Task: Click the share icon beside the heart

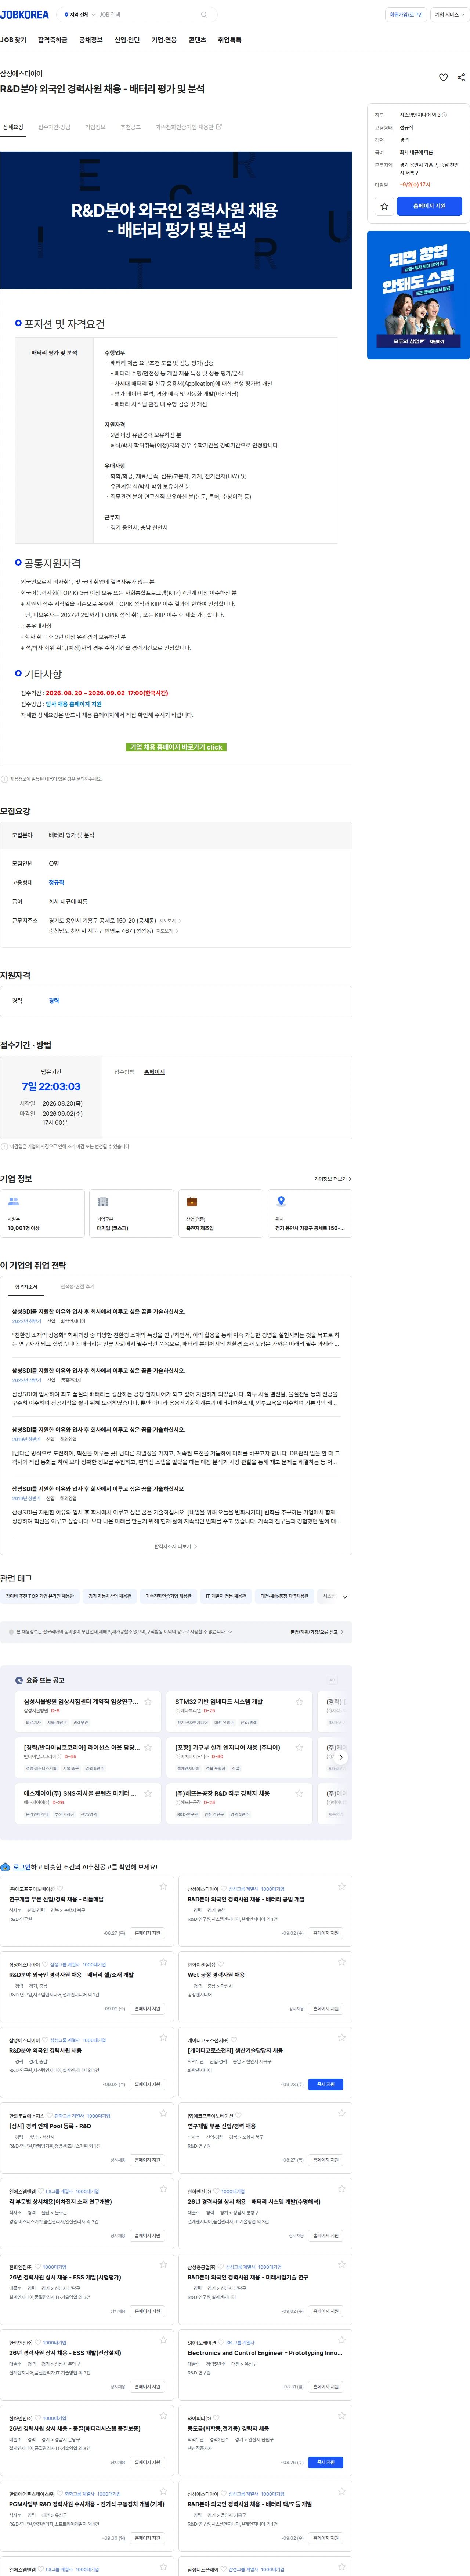Action: [461, 77]
